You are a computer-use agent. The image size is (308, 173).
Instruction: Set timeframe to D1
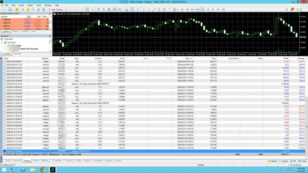tap(213, 10)
